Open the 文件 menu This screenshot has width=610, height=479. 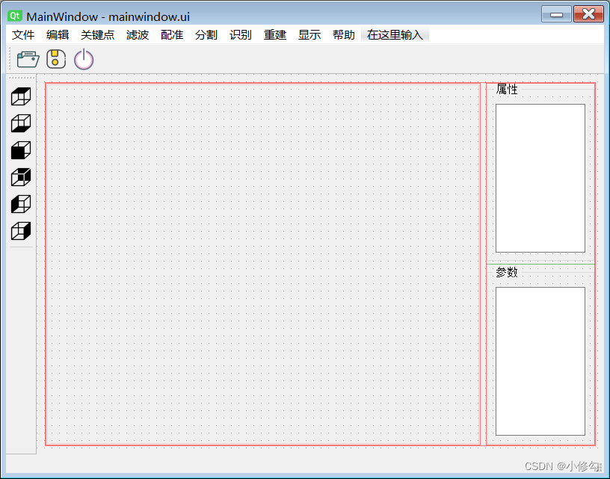23,34
